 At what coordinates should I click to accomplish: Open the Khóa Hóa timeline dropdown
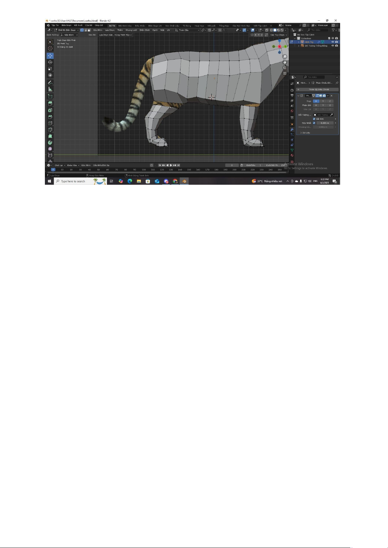coord(73,165)
